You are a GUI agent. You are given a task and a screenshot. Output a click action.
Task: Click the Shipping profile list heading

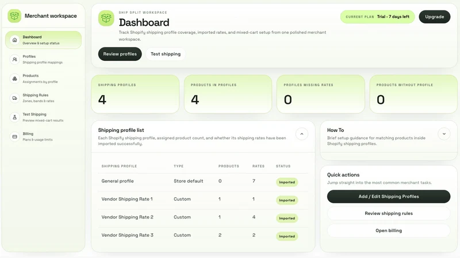pos(121,130)
